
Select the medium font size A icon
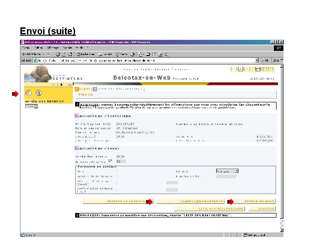pos(240,69)
